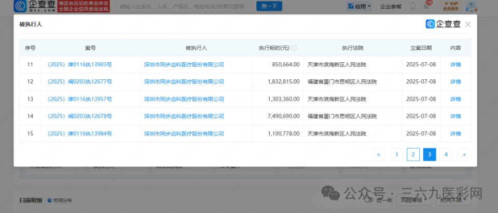The height and width of the screenshot is (213, 498).
Task: Click amount 1,303,360.00
Action: [284, 99]
